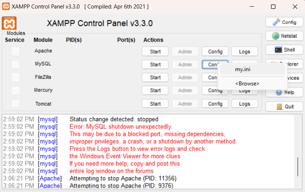
Task: Launch Netstat from the side panel
Action: tap(284, 36)
